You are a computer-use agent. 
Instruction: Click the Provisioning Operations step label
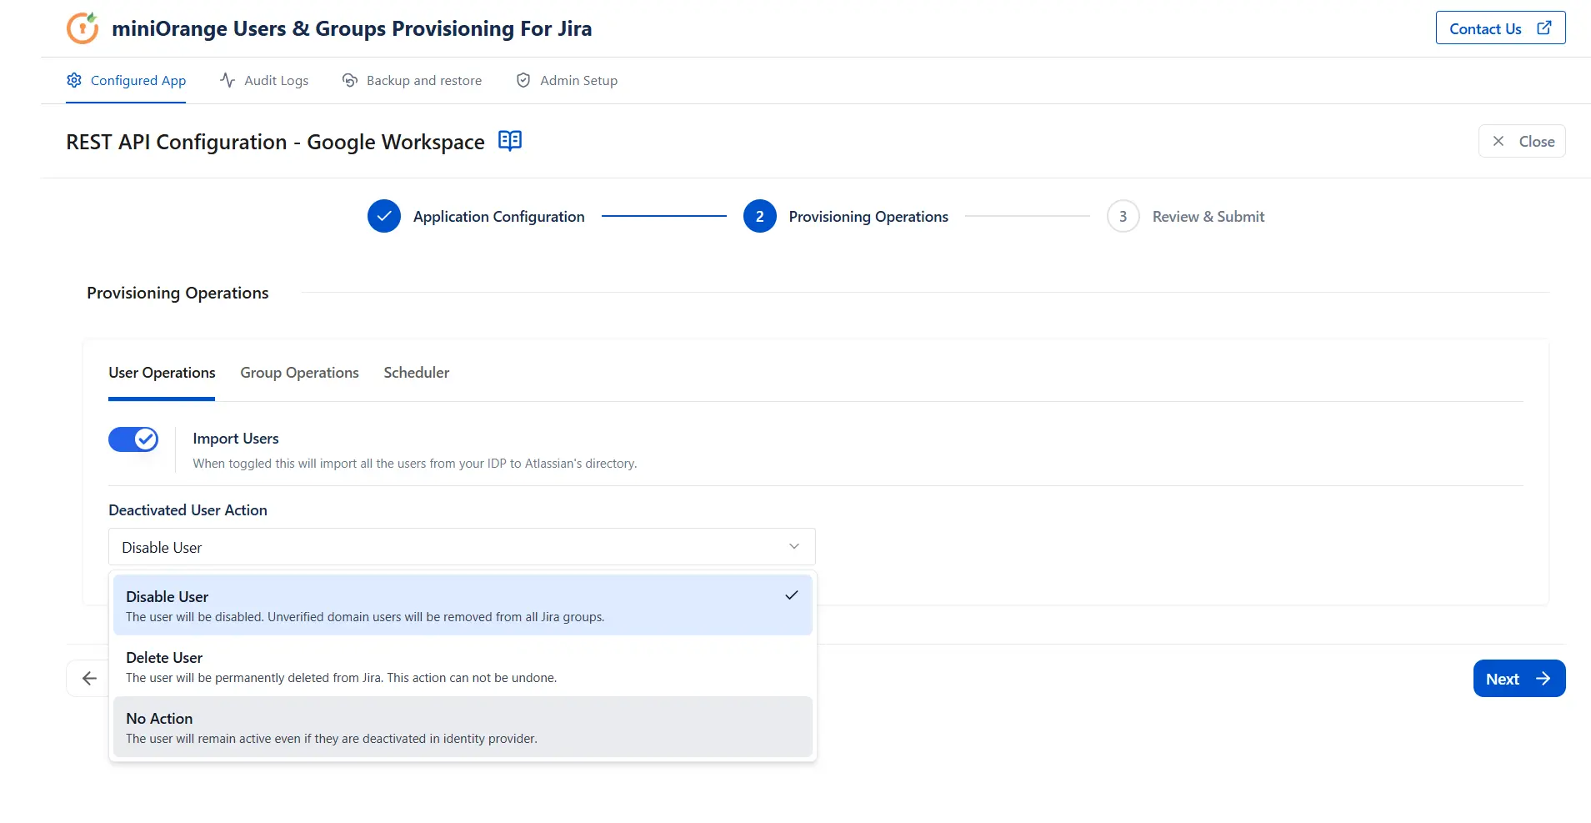pos(868,217)
